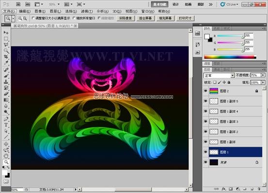The width and height of the screenshot is (268, 193).
Task: Open Mini Bridge from the Mb icon
Action: [28, 4]
